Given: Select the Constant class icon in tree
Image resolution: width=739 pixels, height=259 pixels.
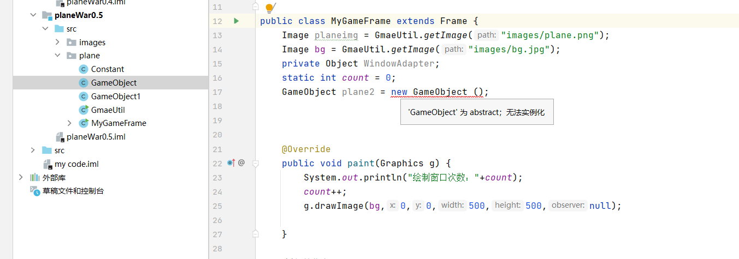Looking at the screenshot, I should pos(84,69).
